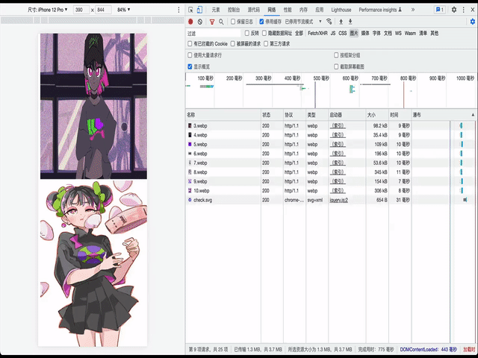The image size is (478, 358).
Task: Select the JS type filter
Action: pyautogui.click(x=333, y=33)
